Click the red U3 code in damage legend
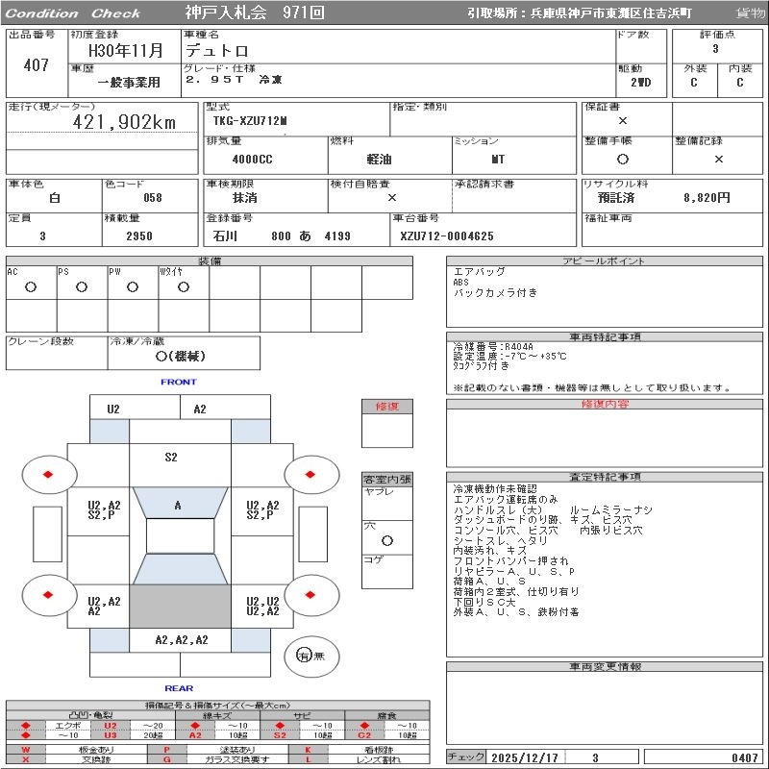 pyautogui.click(x=110, y=735)
